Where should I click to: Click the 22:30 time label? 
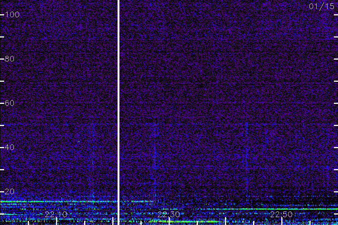click(169, 214)
